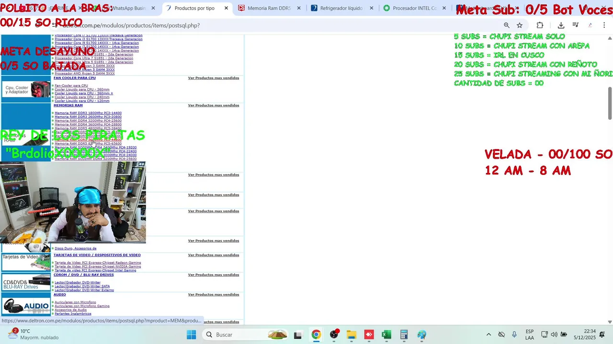Viewport: 613px width, 344px height.
Task: Open Memoria RAM DDR3 2600Mhz PC3-20800 link
Action: 88,117
